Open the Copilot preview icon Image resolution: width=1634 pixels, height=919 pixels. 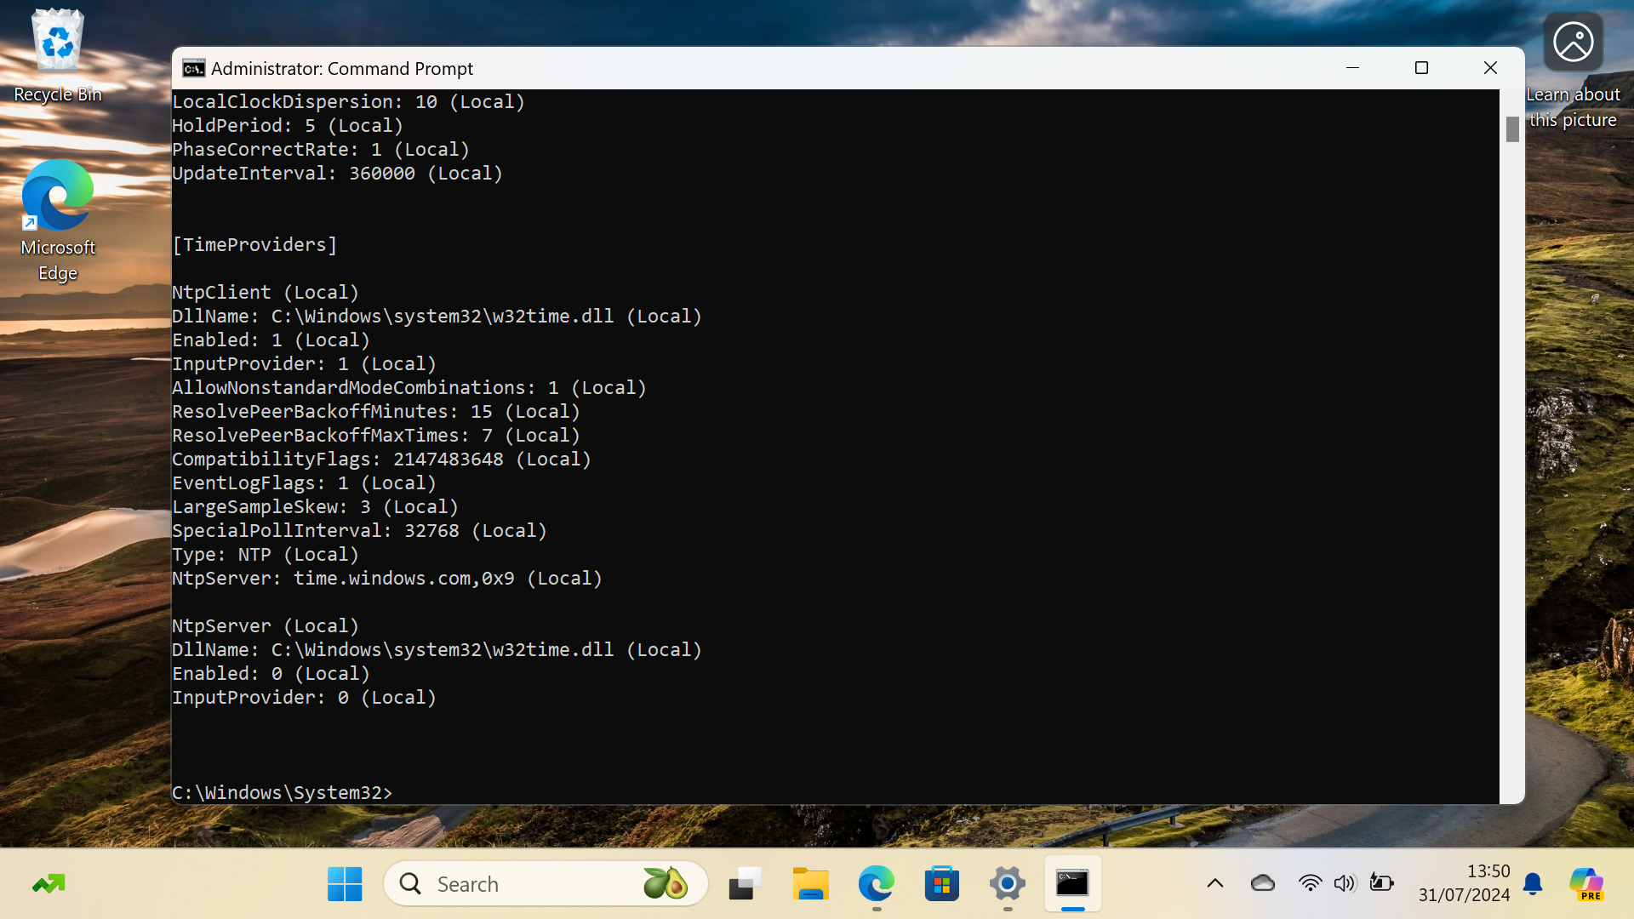click(1586, 883)
